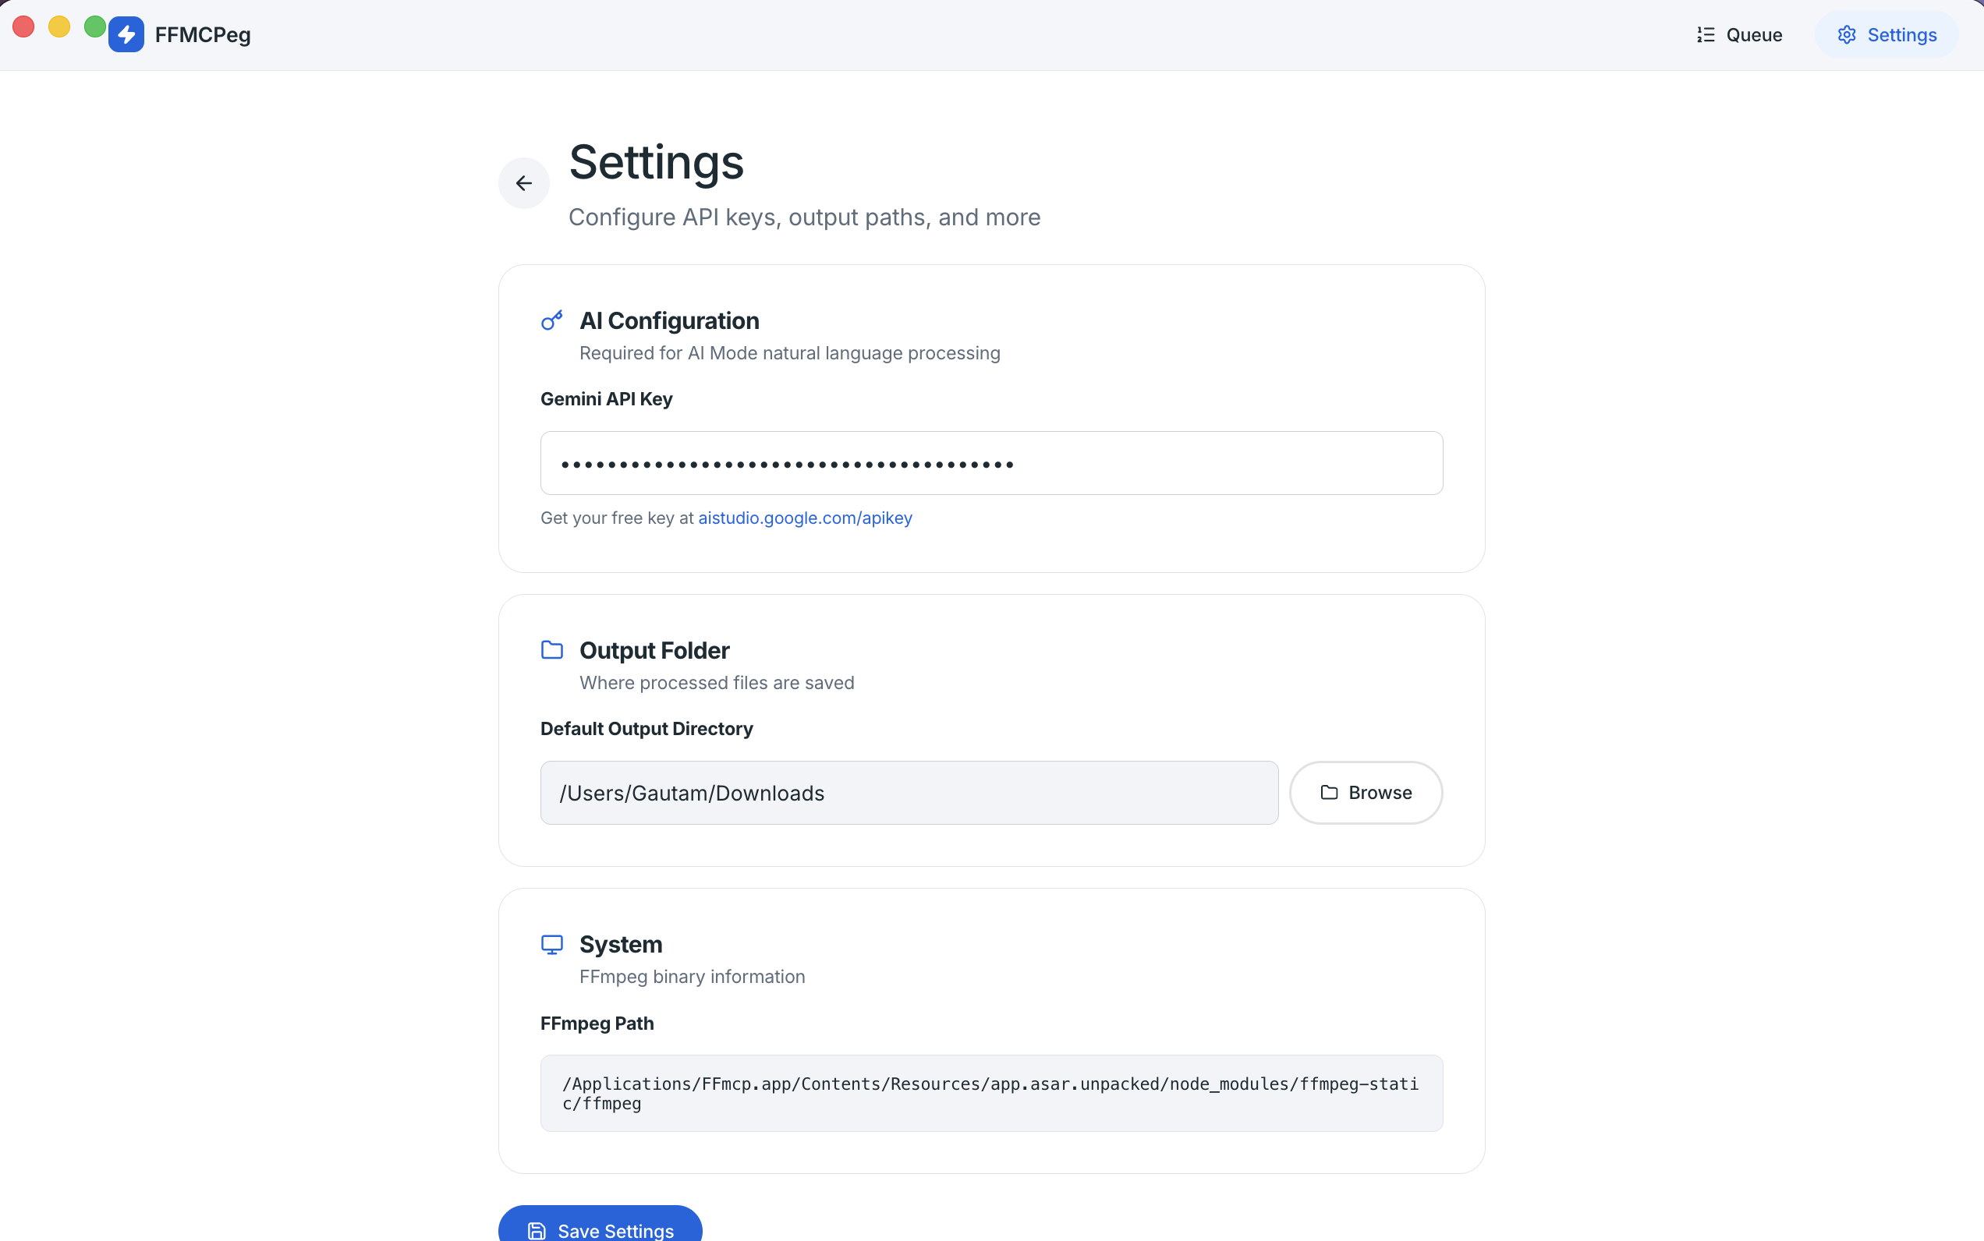This screenshot has width=1984, height=1241.
Task: Select the FFmpeg Path text box
Action: (991, 1093)
